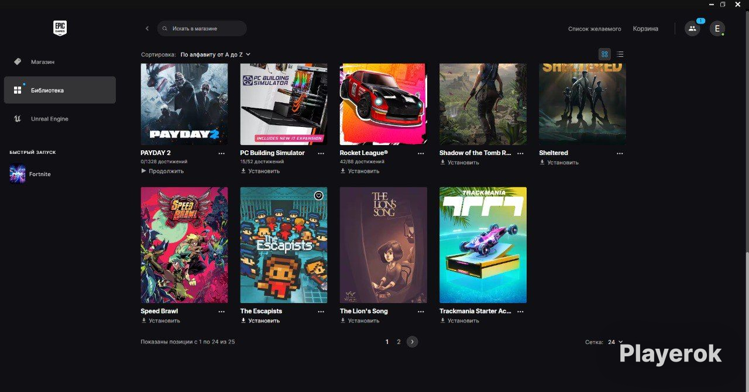Open Sheltered options menu dots

pos(620,153)
